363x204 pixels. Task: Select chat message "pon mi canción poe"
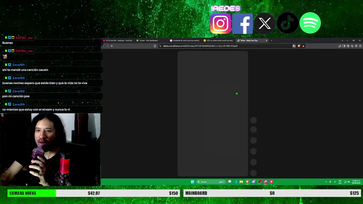[16, 96]
